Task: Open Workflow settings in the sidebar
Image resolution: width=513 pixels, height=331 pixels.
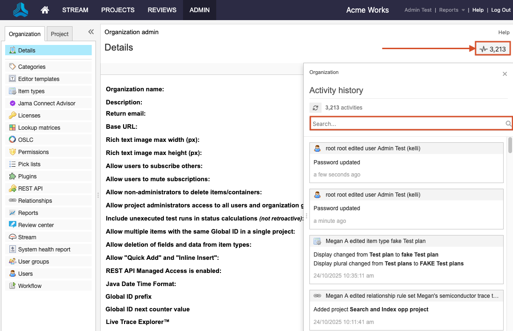Action: 30,286
